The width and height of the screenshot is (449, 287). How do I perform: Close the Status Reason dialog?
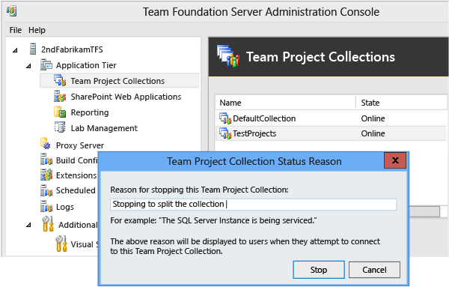pyautogui.click(x=395, y=160)
